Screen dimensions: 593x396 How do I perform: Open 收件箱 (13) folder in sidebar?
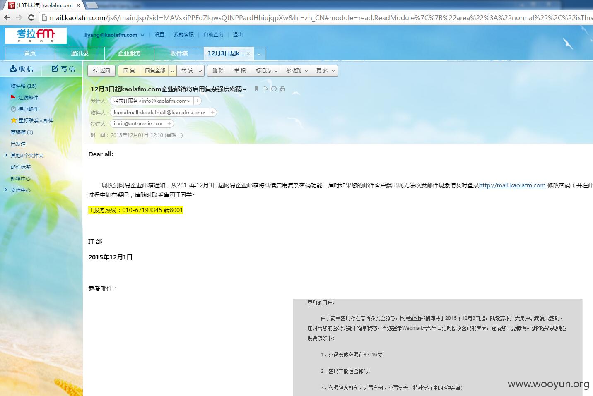point(24,86)
